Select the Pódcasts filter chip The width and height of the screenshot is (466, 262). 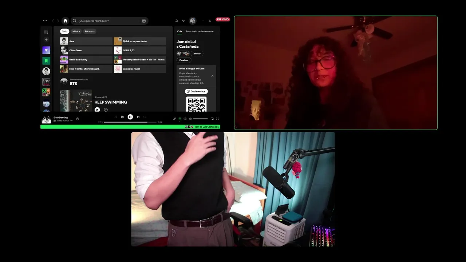tap(90, 31)
